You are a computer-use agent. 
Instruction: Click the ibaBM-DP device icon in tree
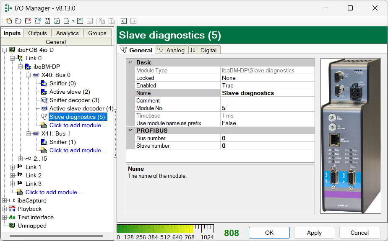28,67
